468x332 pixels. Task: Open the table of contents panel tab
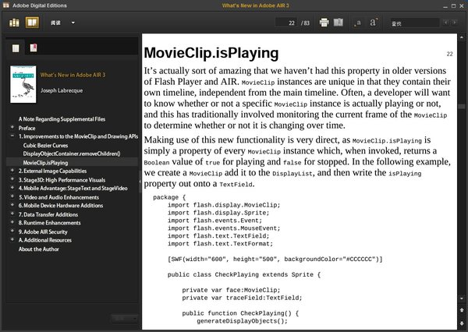coord(16,48)
